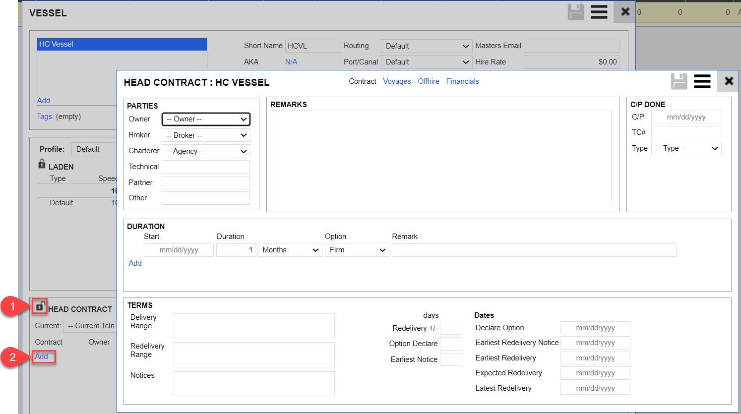Image resolution: width=741 pixels, height=414 pixels.
Task: Close the Vessel panel with X icon
Action: tap(625, 12)
